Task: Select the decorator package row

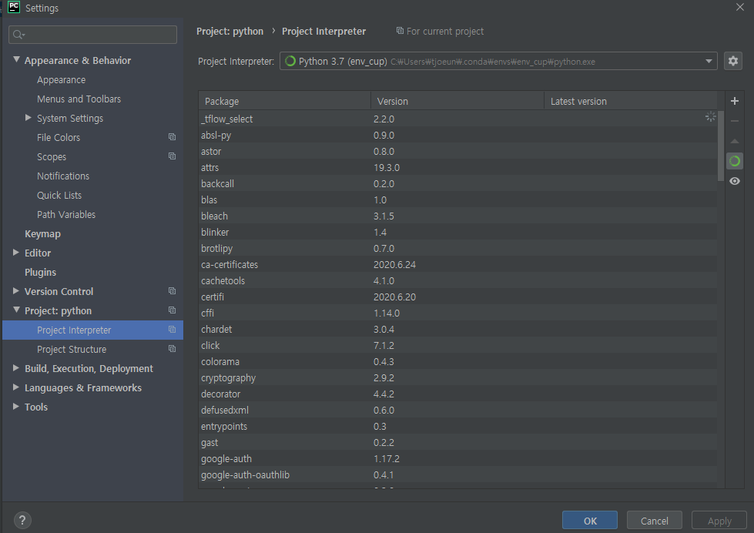Action: click(457, 394)
